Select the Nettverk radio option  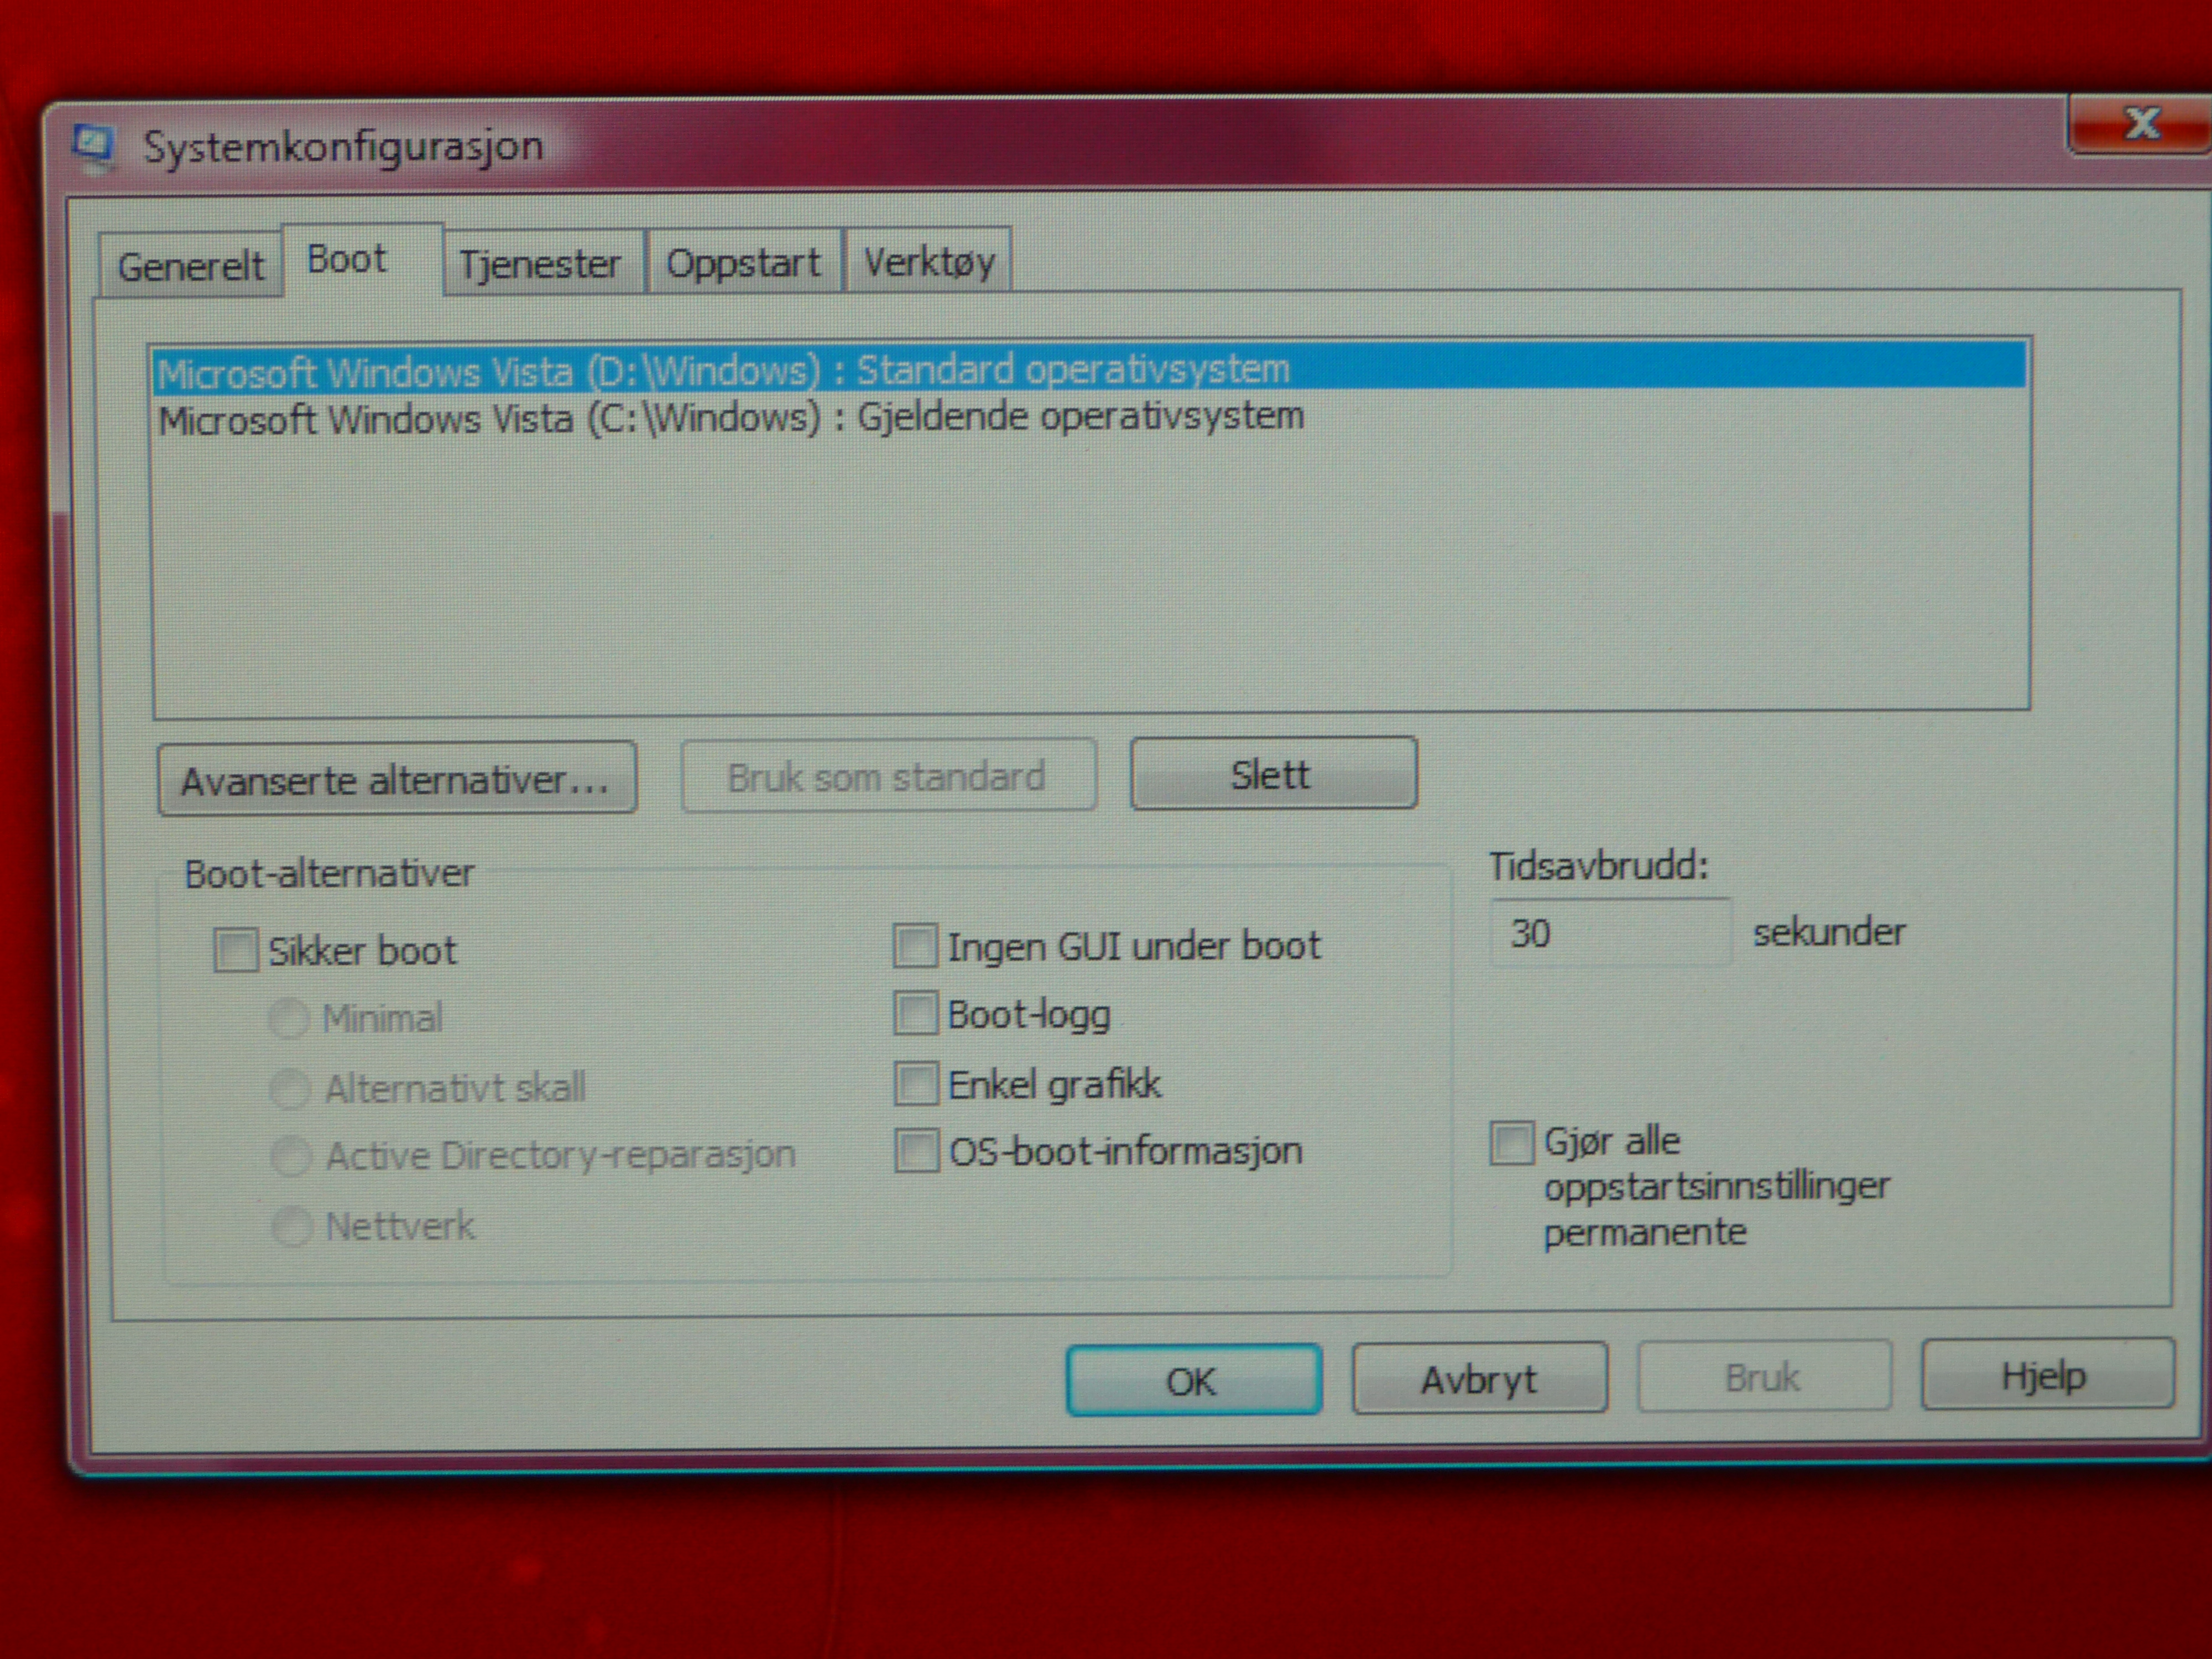pos(292,1226)
